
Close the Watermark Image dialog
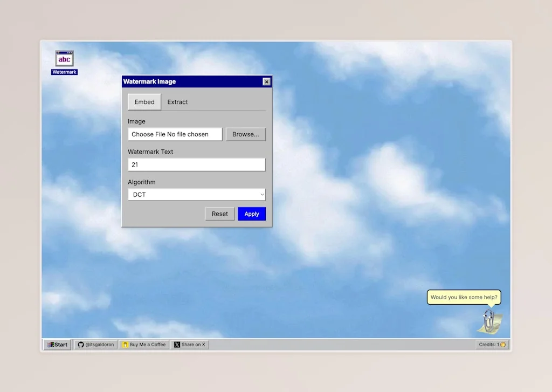[x=266, y=81]
